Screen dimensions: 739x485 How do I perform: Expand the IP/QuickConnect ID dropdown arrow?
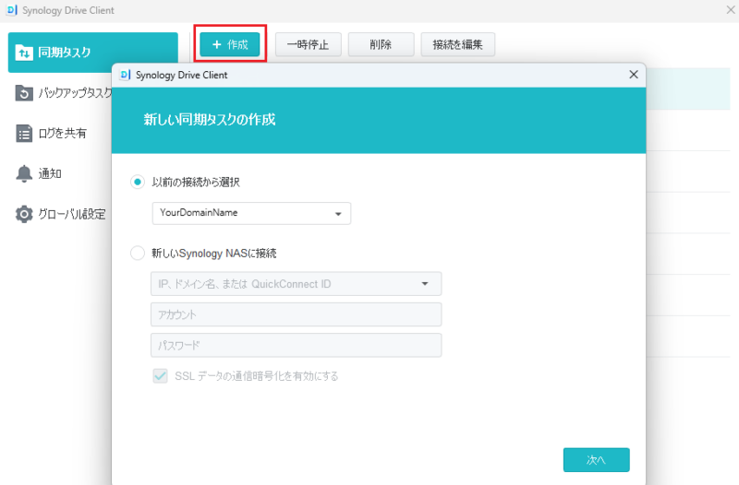[x=425, y=284]
